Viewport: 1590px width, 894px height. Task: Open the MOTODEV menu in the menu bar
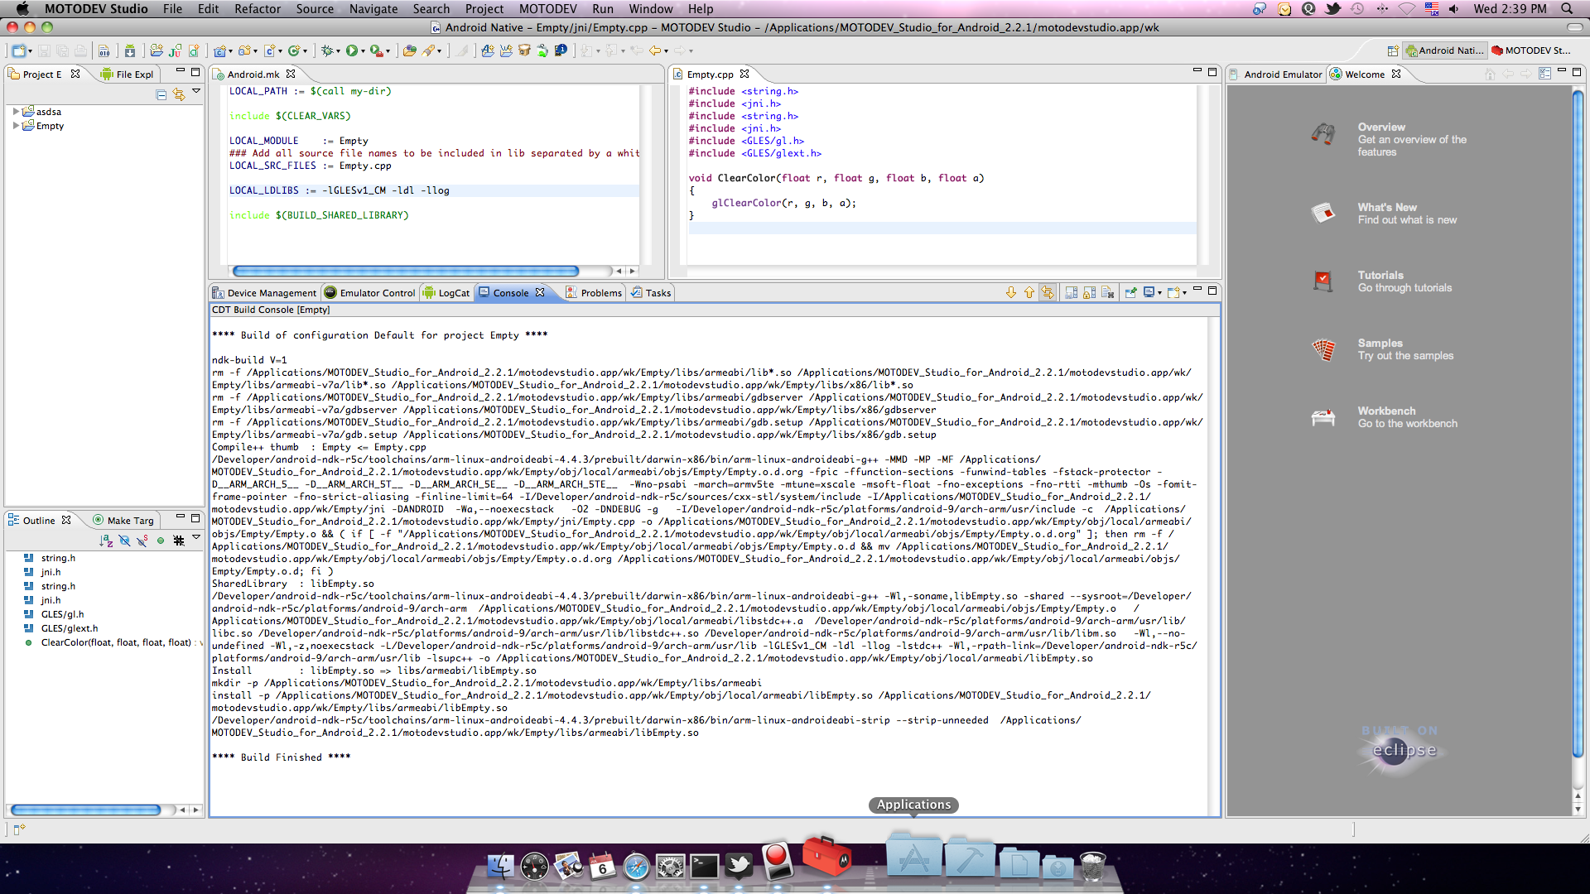click(547, 8)
